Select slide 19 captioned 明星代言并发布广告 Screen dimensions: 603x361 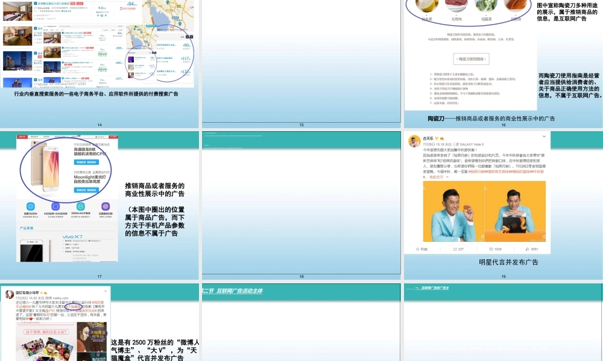[x=504, y=205]
